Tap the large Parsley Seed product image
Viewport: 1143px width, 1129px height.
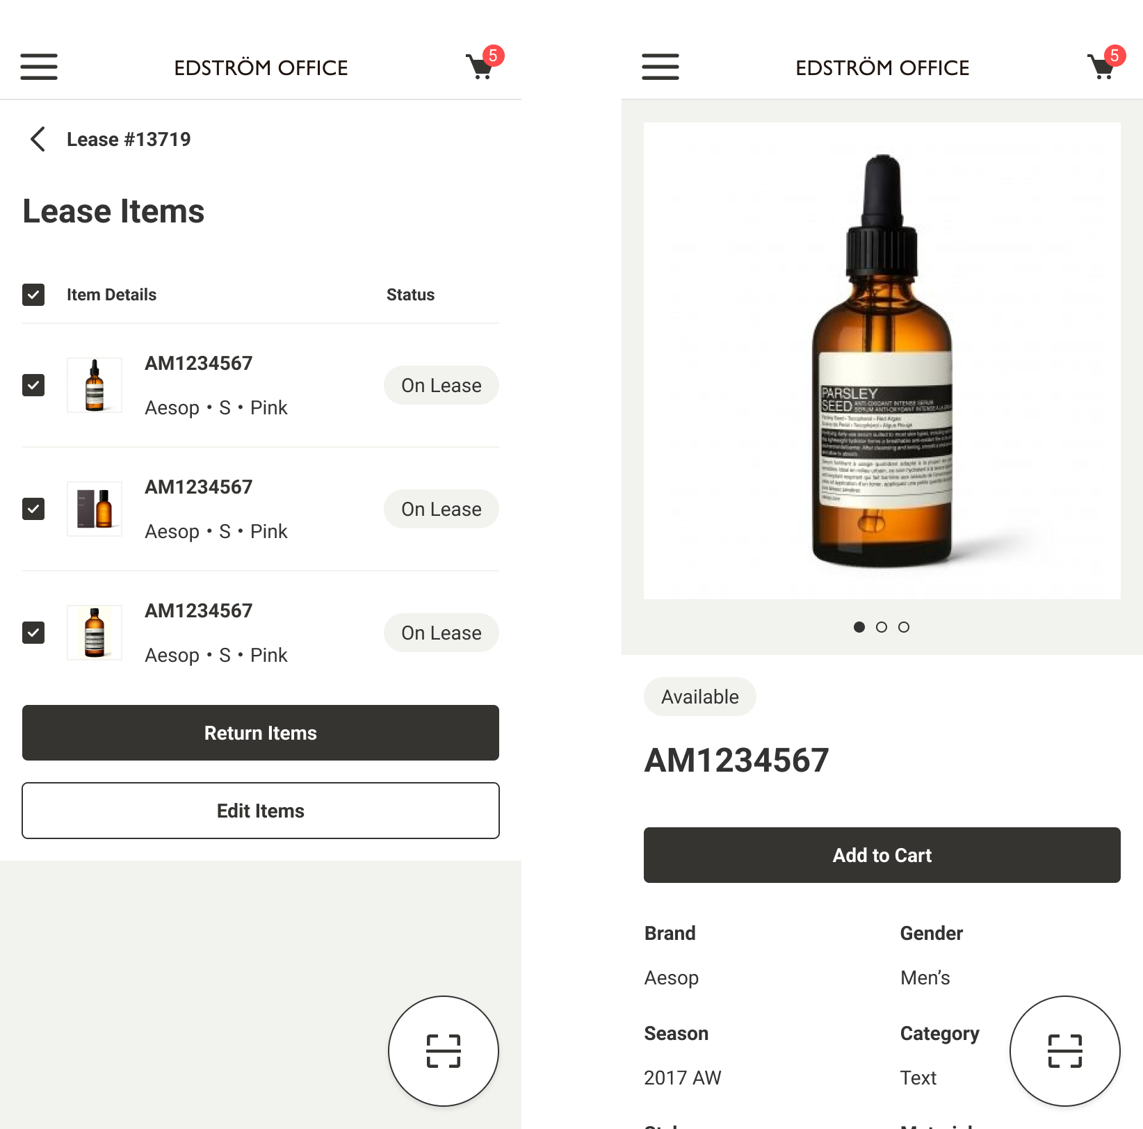(882, 361)
